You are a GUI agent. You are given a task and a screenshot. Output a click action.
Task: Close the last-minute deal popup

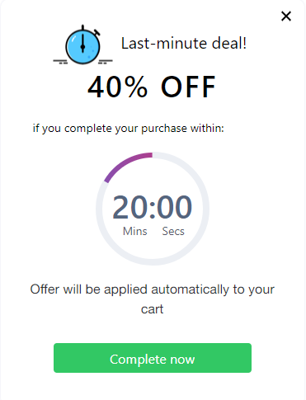286,16
